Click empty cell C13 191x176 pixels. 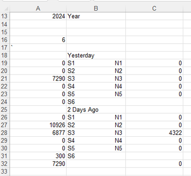click(x=154, y=16)
